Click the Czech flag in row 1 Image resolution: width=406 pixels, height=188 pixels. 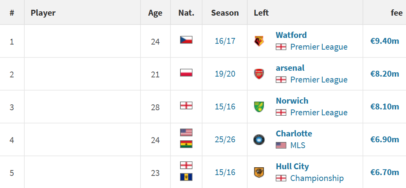[186, 40]
